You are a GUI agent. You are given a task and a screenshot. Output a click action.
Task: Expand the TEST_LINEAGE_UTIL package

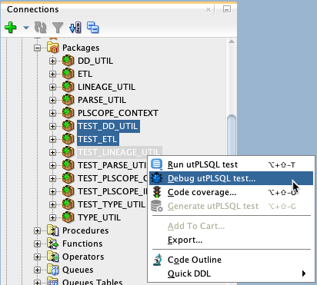coord(52,152)
